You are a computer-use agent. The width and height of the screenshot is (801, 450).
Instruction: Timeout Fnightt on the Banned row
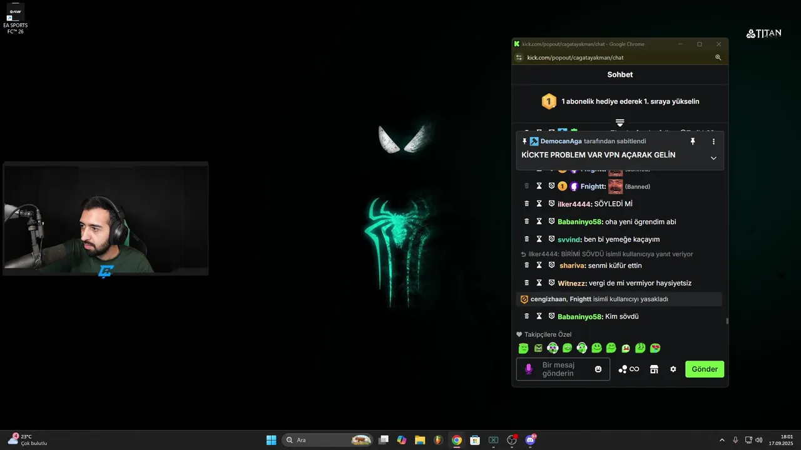539,186
